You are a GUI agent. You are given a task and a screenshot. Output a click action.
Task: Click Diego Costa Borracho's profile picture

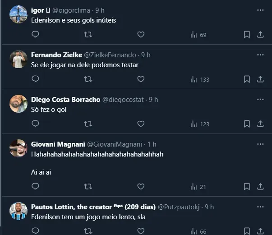[x=18, y=104]
